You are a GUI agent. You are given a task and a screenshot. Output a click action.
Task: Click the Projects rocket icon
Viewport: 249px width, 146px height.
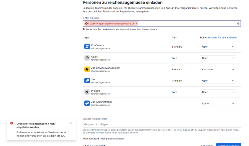pos(87,92)
